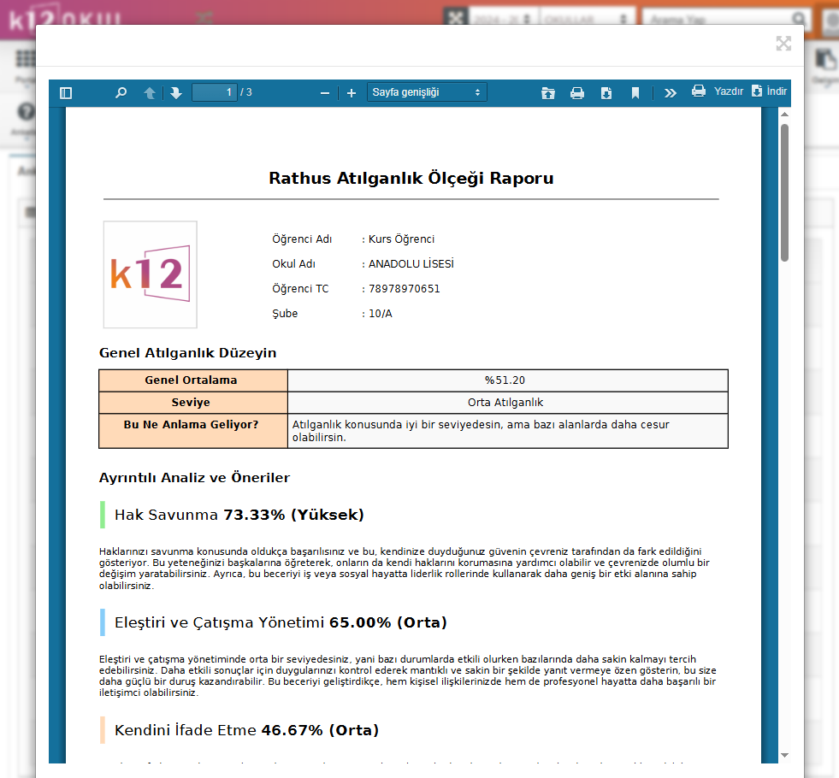The height and width of the screenshot is (778, 839).
Task: Zoom out with the minus button
Action: click(x=325, y=93)
